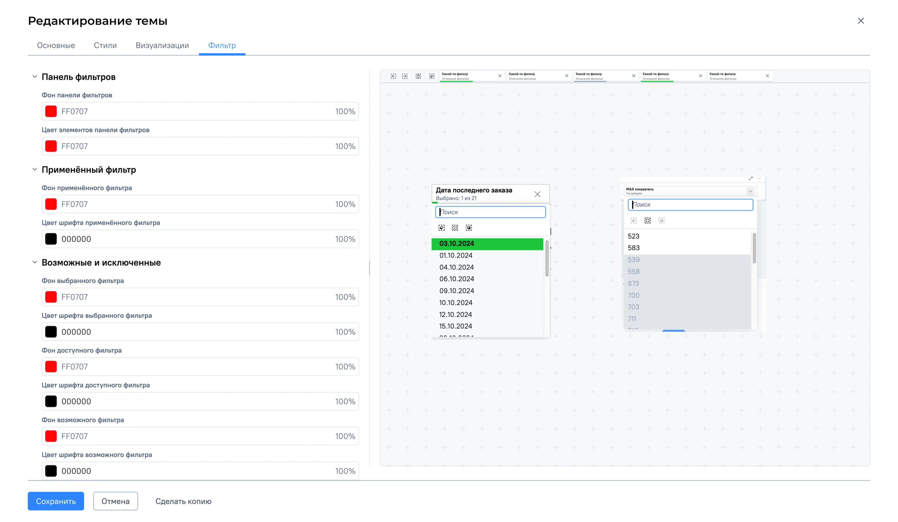This screenshot has height=522, width=898.
Task: Collapse the 'Панель фильтров' section
Action: tap(34, 77)
